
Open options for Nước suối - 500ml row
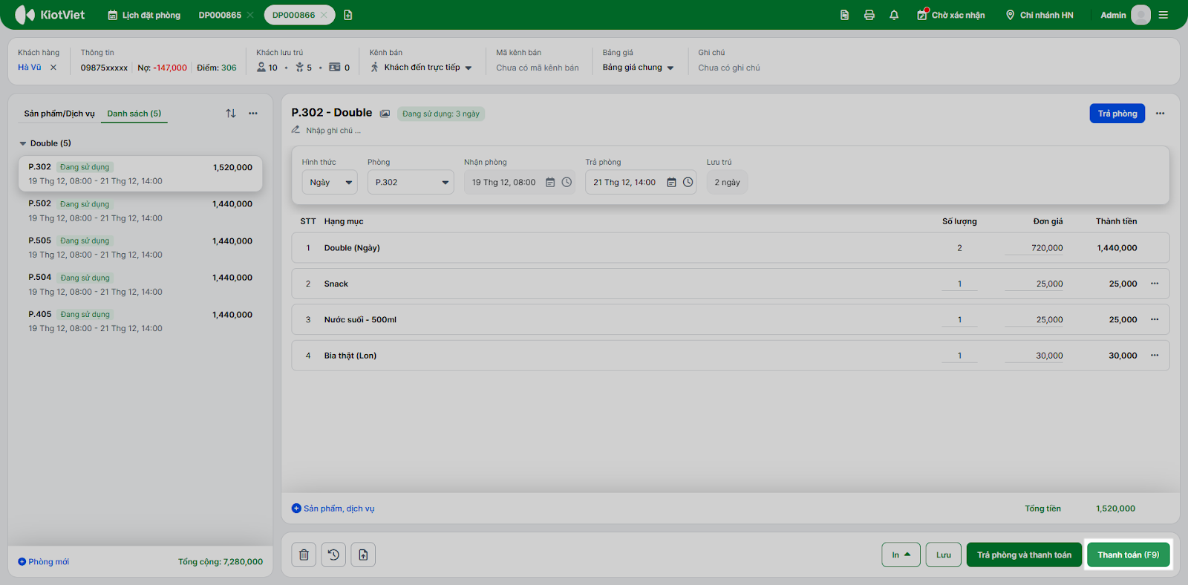point(1155,319)
